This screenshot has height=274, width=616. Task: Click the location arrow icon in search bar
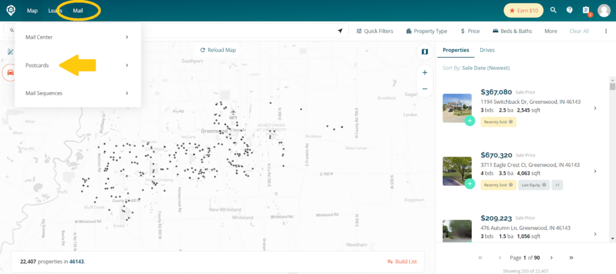pyautogui.click(x=340, y=31)
